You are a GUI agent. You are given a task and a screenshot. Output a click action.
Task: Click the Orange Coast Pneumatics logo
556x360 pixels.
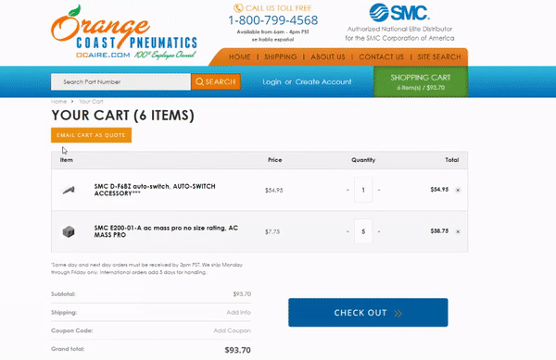[124, 32]
